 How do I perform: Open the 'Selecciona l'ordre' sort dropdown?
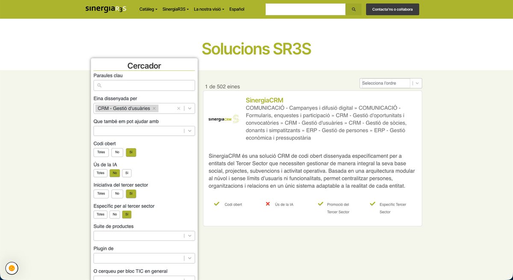click(391, 83)
